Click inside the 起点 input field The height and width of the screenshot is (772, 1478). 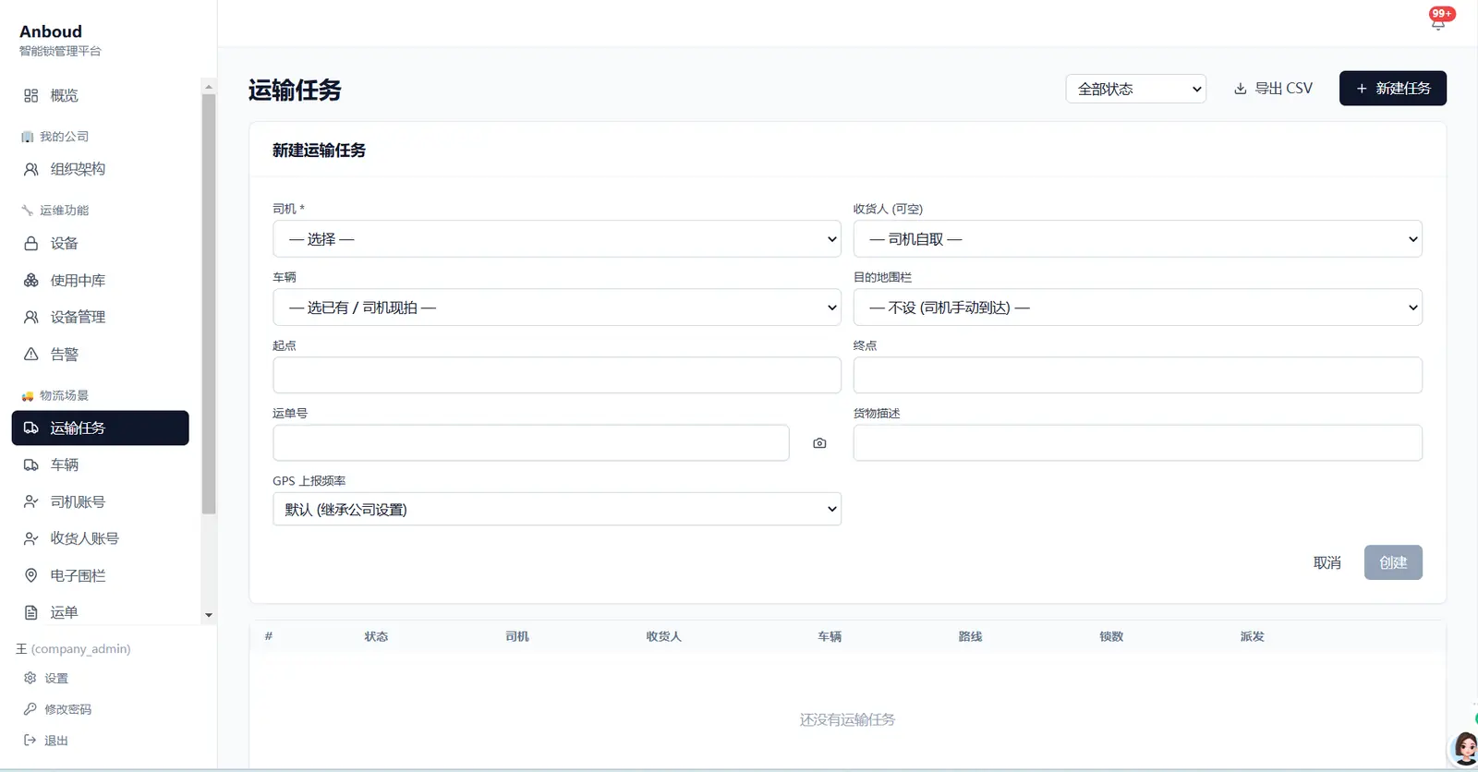[557, 375]
